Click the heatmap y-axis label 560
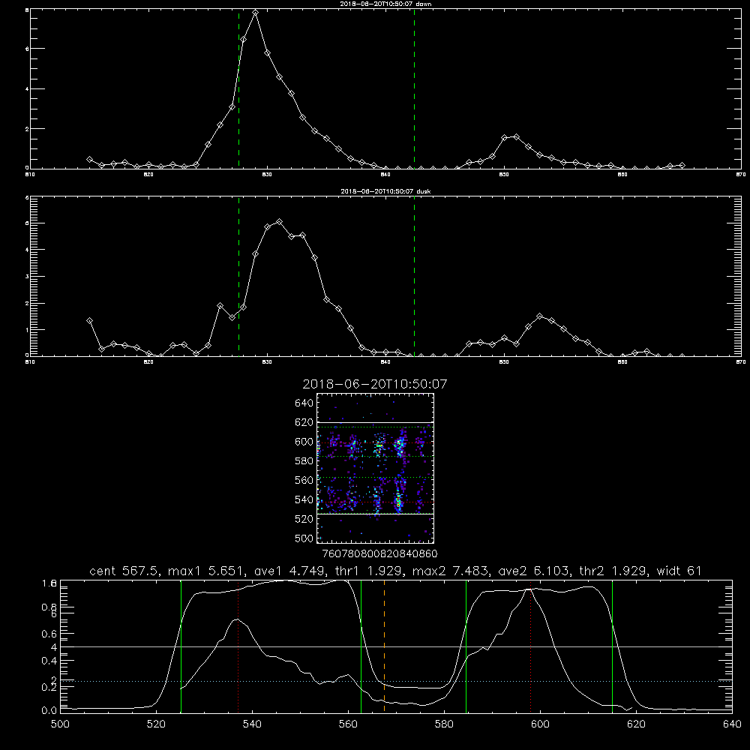The width and height of the screenshot is (750, 750). (x=304, y=480)
